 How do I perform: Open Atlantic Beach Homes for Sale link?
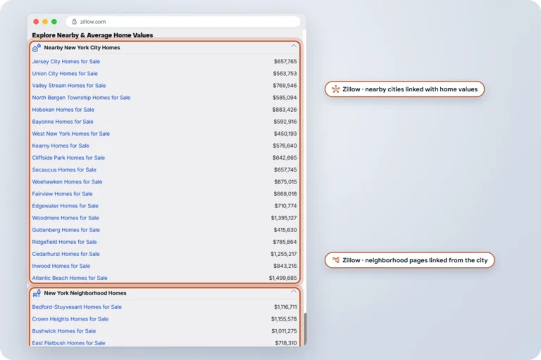70,278
